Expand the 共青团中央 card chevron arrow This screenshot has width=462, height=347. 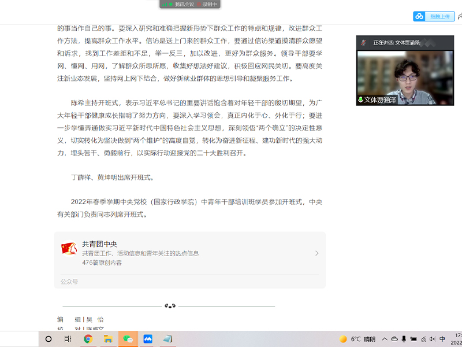point(316,253)
